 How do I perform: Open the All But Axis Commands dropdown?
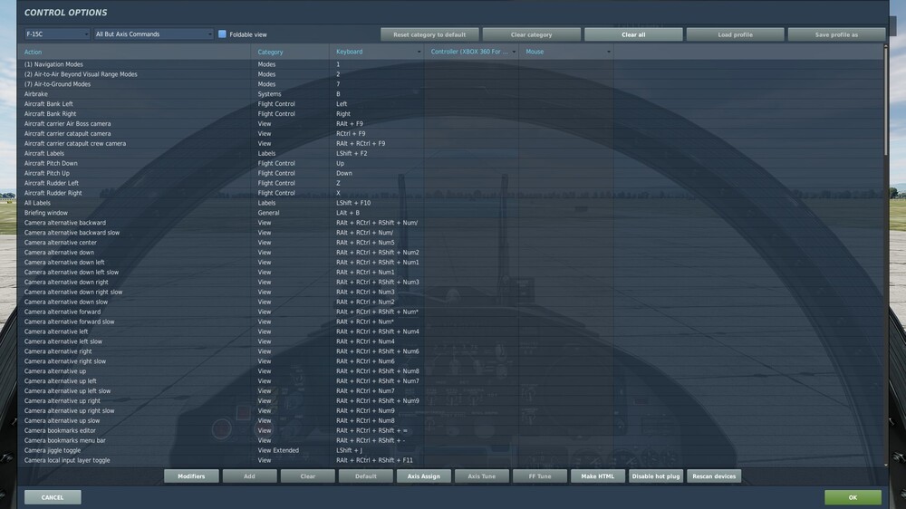154,34
